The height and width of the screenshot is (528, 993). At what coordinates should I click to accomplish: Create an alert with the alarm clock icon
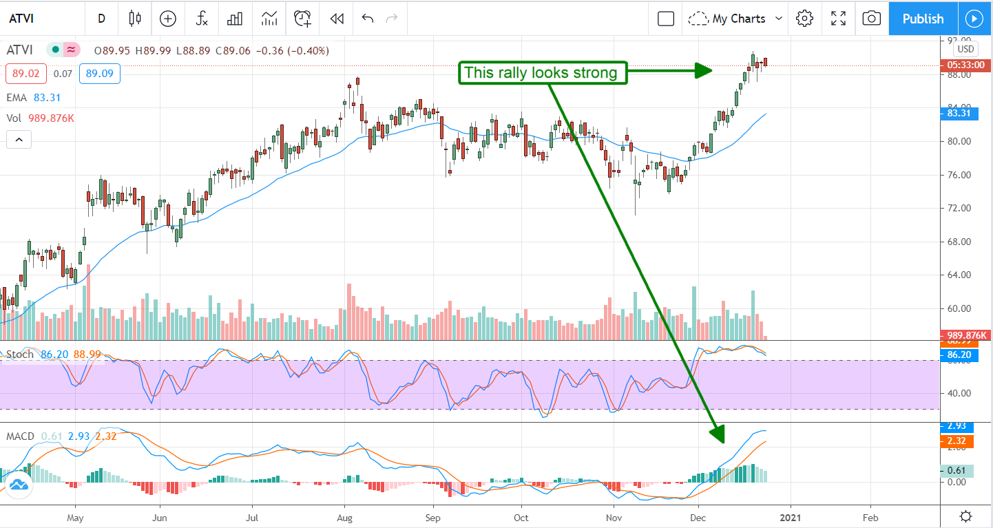click(x=302, y=19)
